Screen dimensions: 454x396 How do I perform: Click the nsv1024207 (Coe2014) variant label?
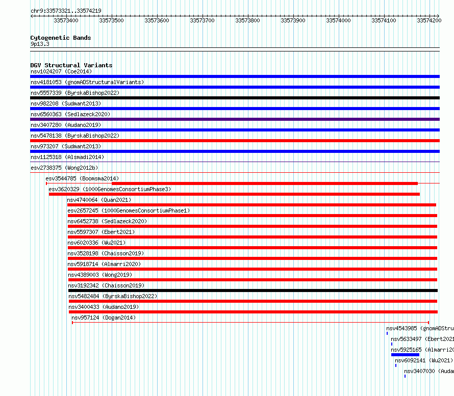pyautogui.click(x=61, y=71)
